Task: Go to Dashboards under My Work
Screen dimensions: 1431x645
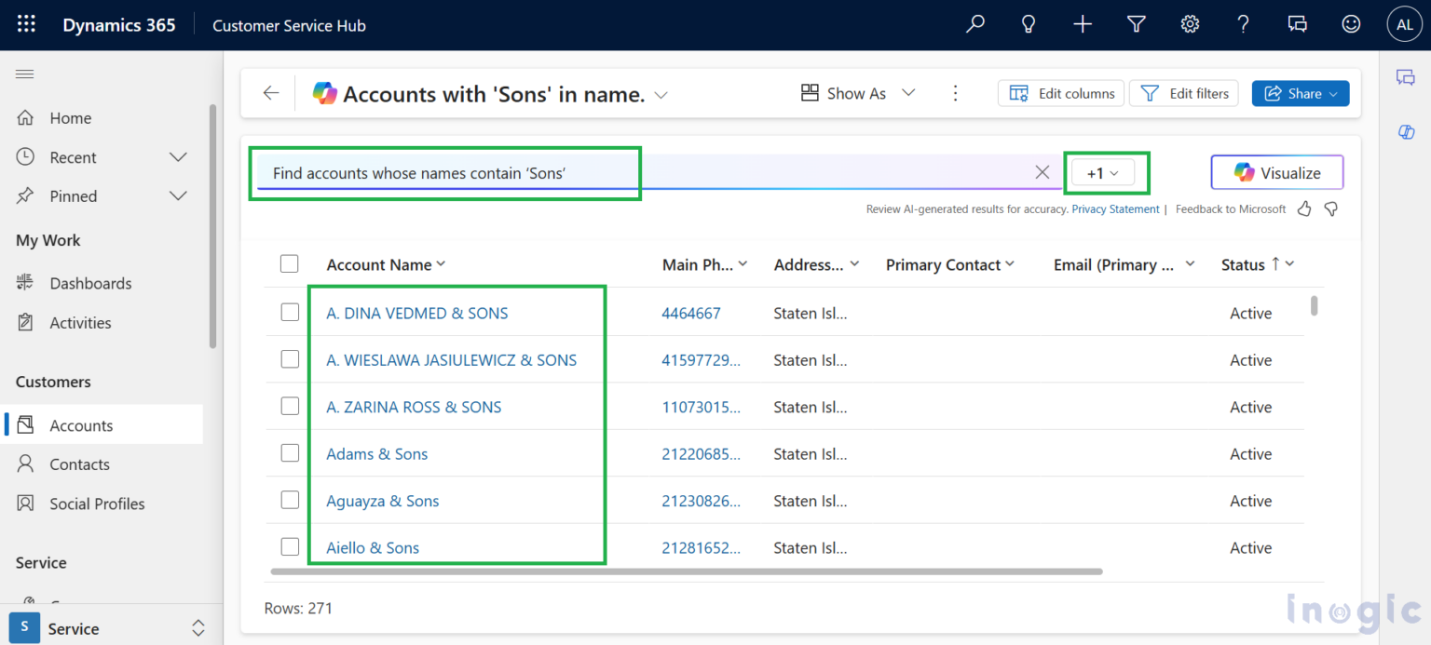Action: coord(90,282)
